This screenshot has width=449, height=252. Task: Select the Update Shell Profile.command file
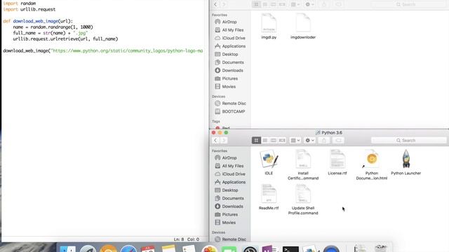(303, 194)
